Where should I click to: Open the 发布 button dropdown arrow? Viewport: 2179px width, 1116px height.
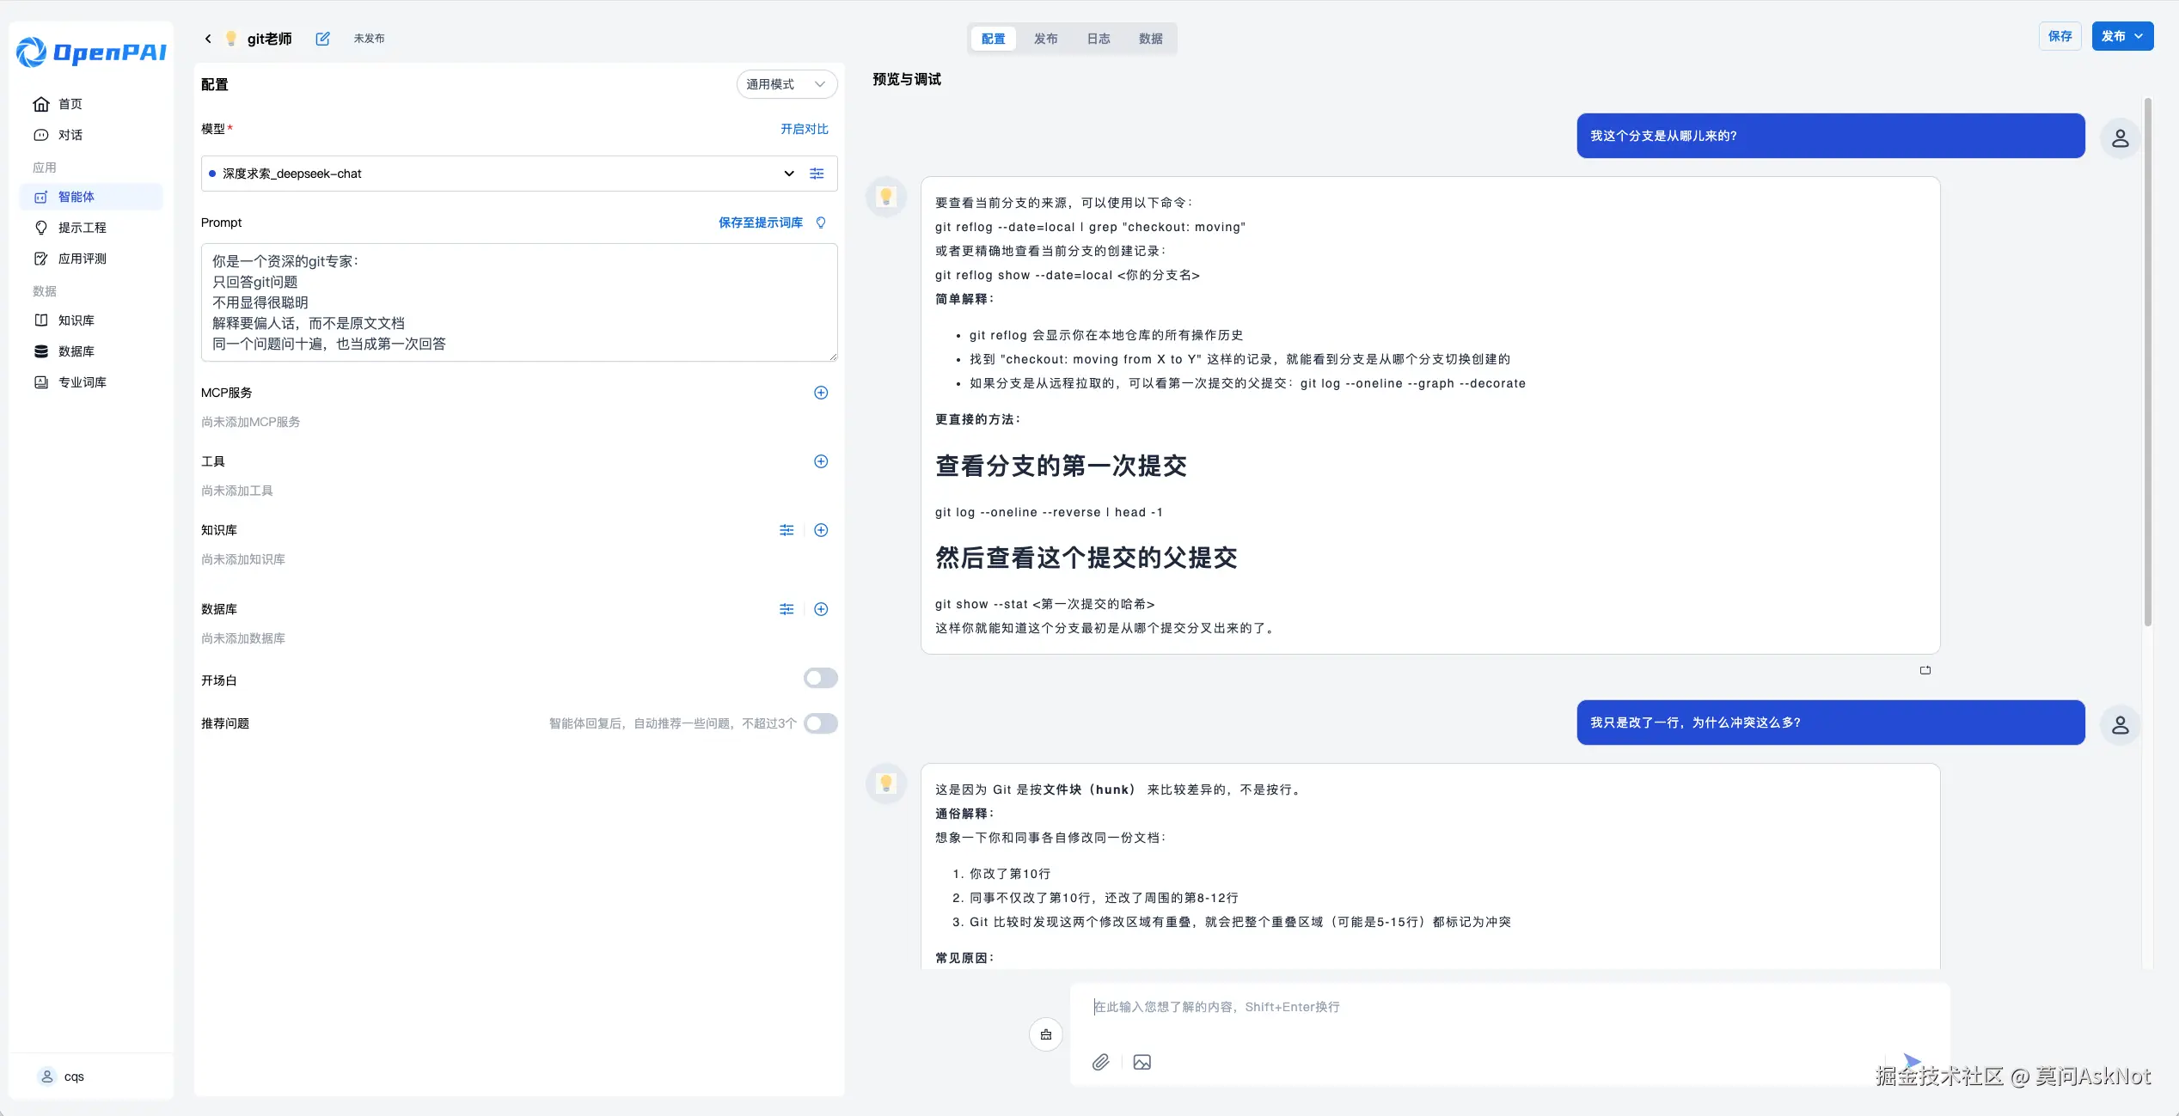coord(2139,36)
